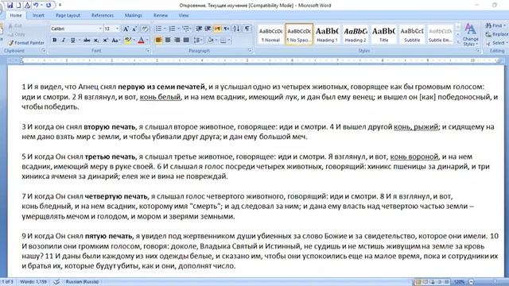Click the spelling check status icon
Screen dimensions: 509x286
pyautogui.click(x=56, y=282)
